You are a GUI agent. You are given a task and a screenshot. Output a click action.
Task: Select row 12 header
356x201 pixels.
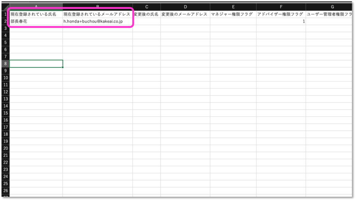click(x=6, y=92)
